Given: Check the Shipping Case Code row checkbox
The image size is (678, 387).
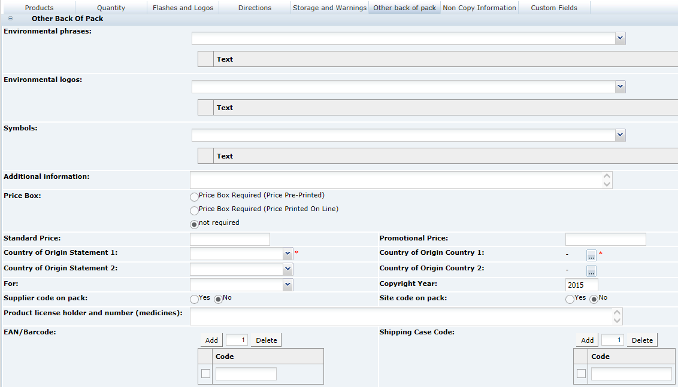Looking at the screenshot, I should [x=581, y=373].
